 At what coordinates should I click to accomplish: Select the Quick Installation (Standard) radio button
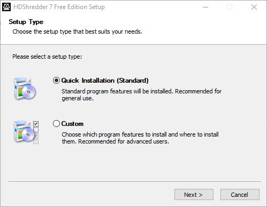pyautogui.click(x=56, y=81)
